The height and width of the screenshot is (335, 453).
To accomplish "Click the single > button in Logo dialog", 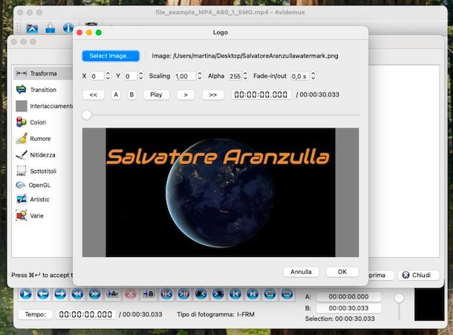I will click(x=186, y=94).
